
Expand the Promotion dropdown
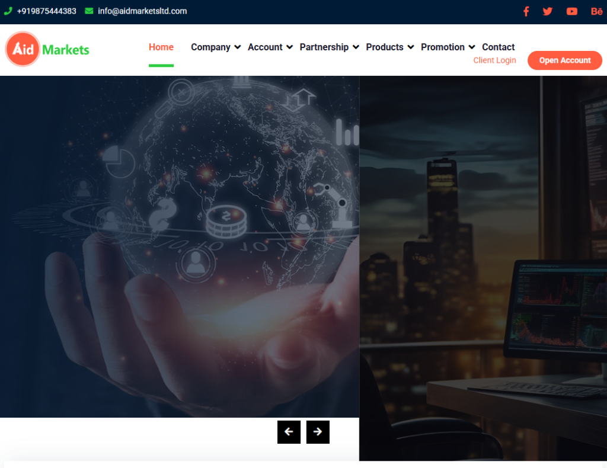pyautogui.click(x=448, y=47)
